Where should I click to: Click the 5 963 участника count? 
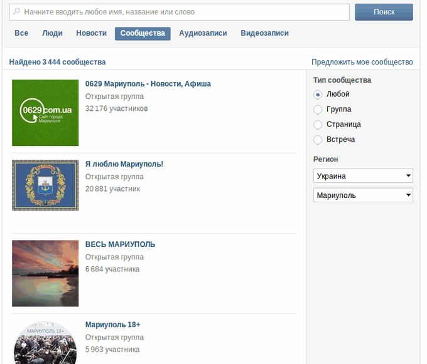(112, 350)
